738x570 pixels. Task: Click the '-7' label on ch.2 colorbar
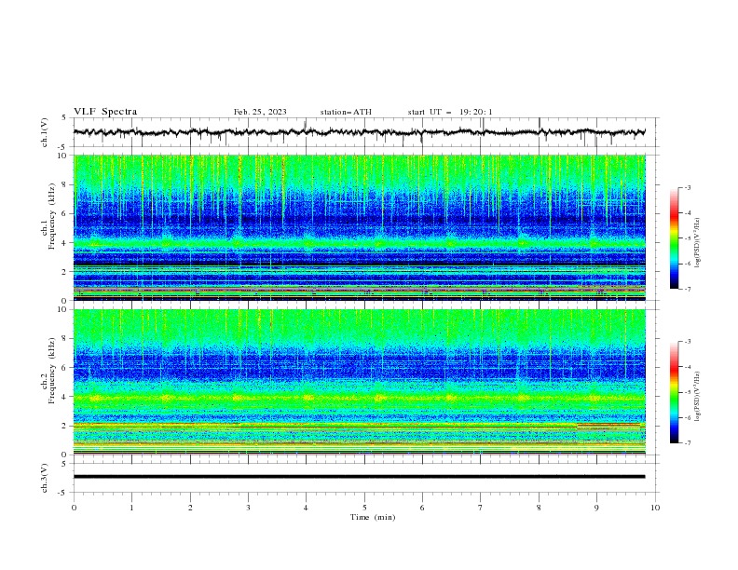[687, 443]
